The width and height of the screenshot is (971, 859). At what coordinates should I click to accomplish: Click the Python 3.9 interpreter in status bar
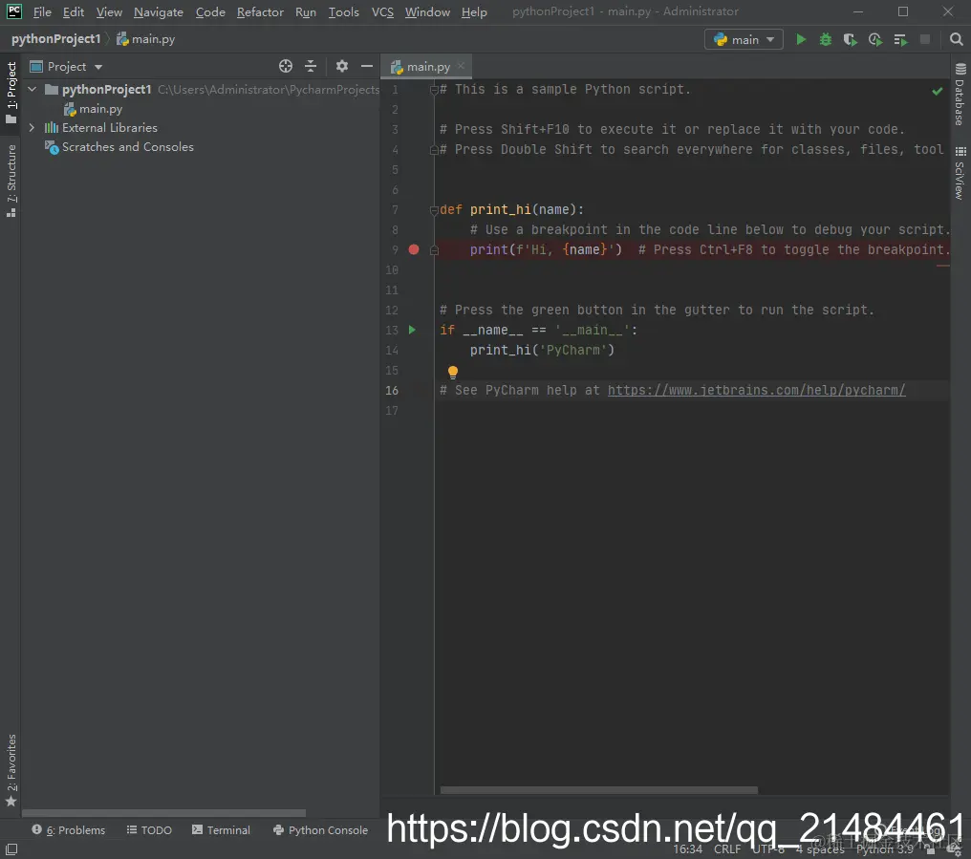click(x=884, y=849)
